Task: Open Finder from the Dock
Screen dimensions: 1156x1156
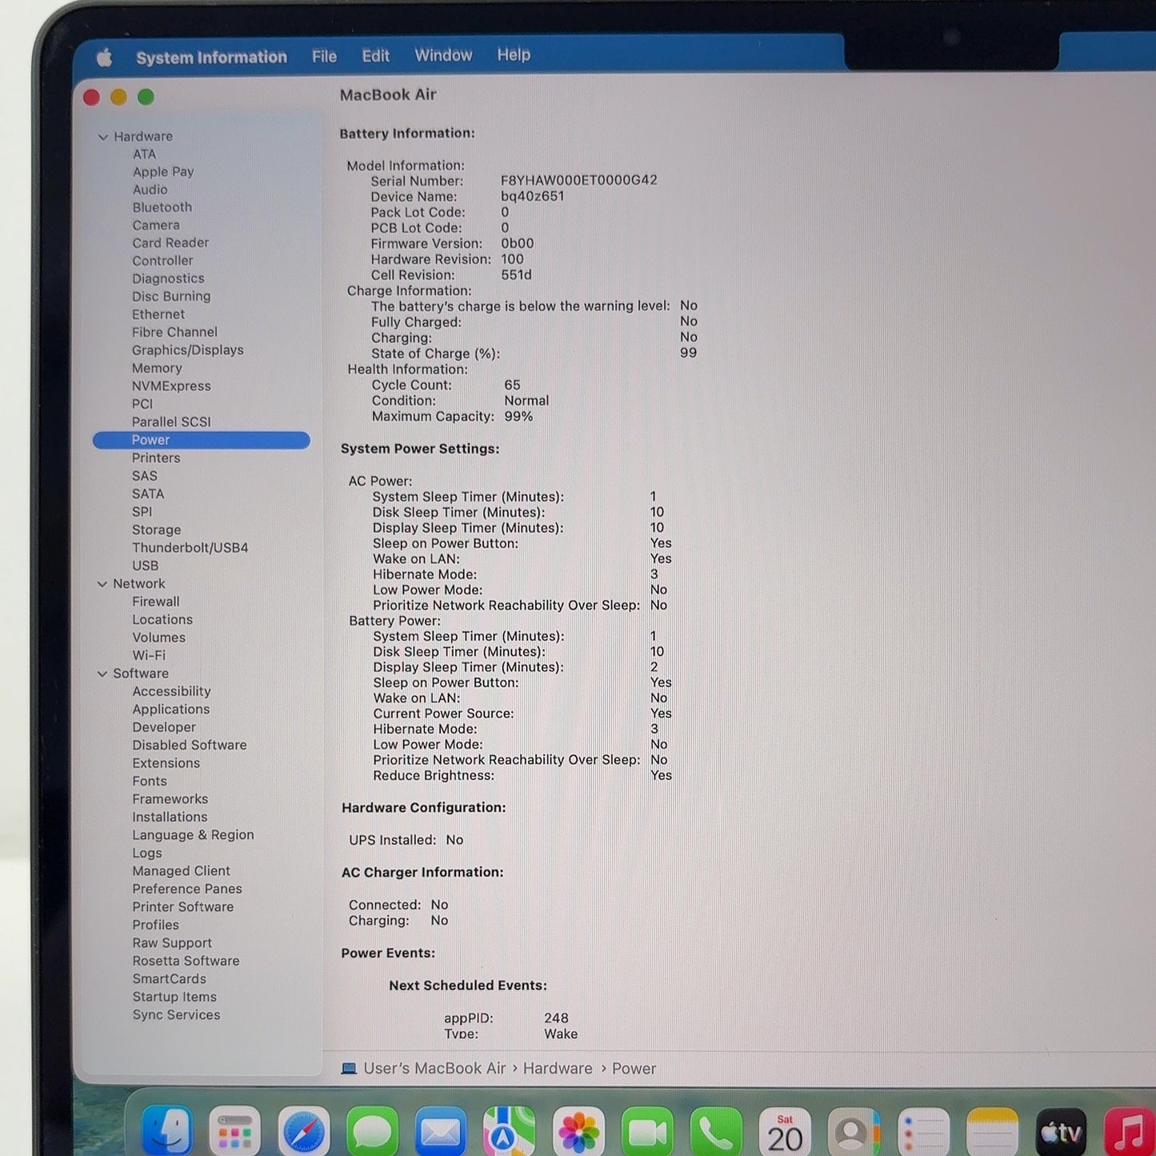Action: [x=167, y=1131]
